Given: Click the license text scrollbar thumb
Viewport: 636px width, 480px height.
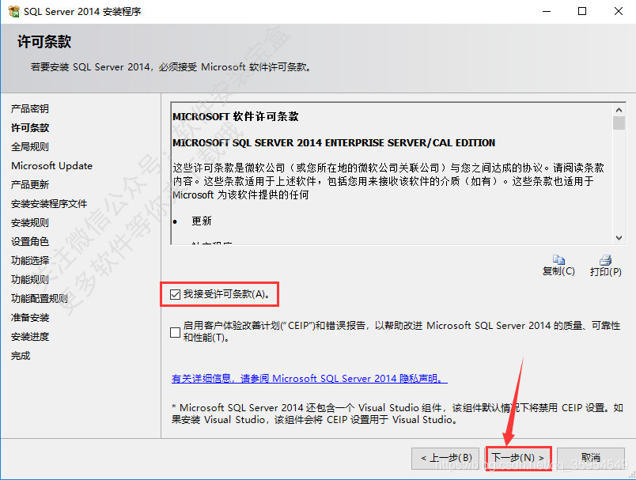Looking at the screenshot, I should 619,123.
